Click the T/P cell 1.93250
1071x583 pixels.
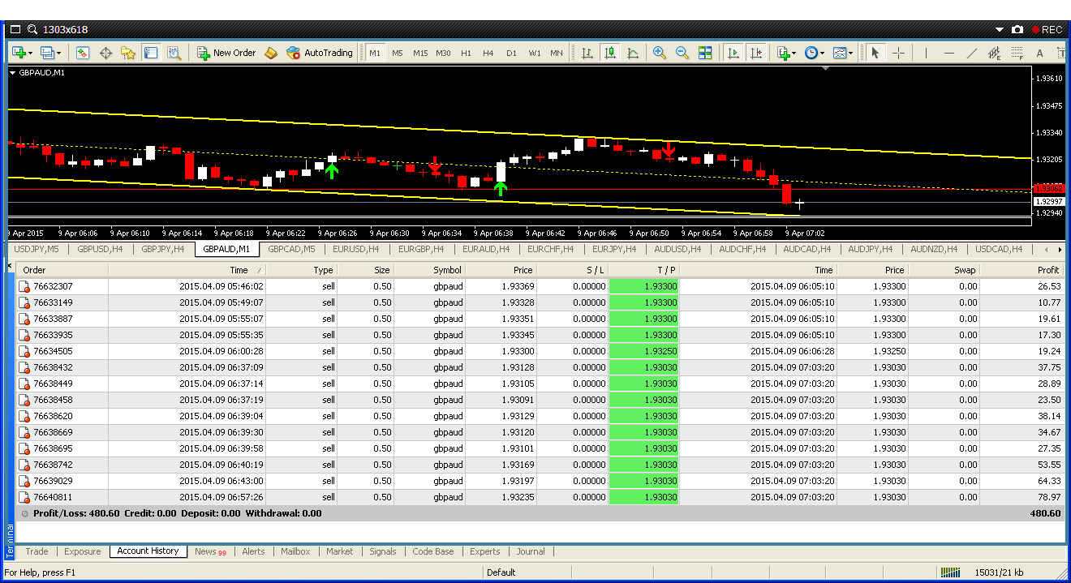pos(643,351)
